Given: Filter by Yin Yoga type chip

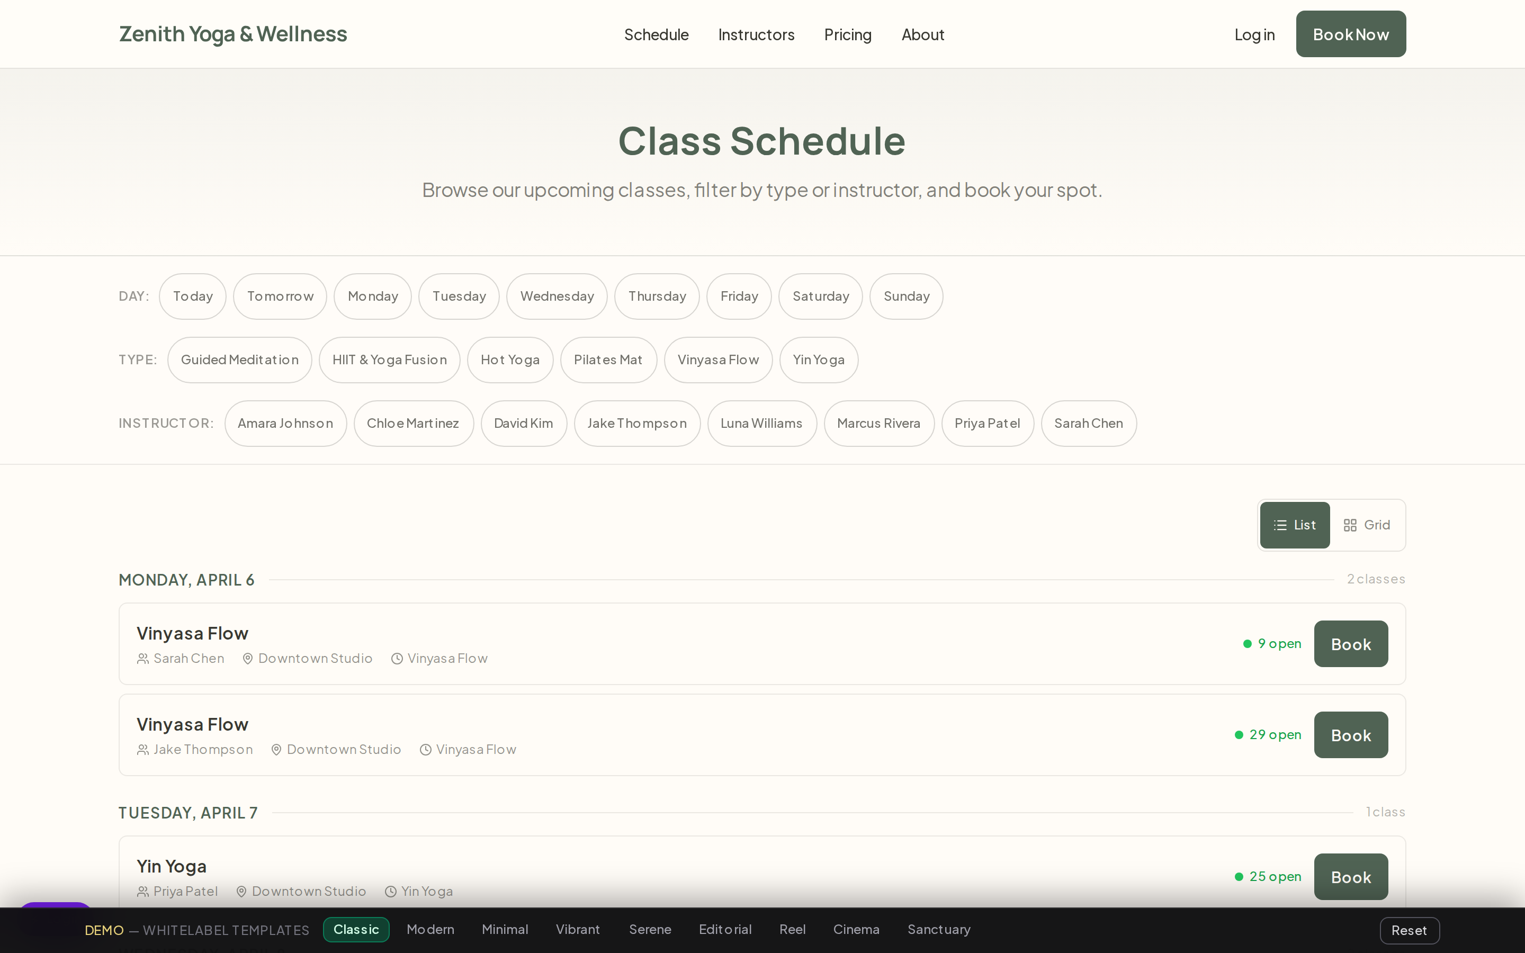Looking at the screenshot, I should point(819,360).
